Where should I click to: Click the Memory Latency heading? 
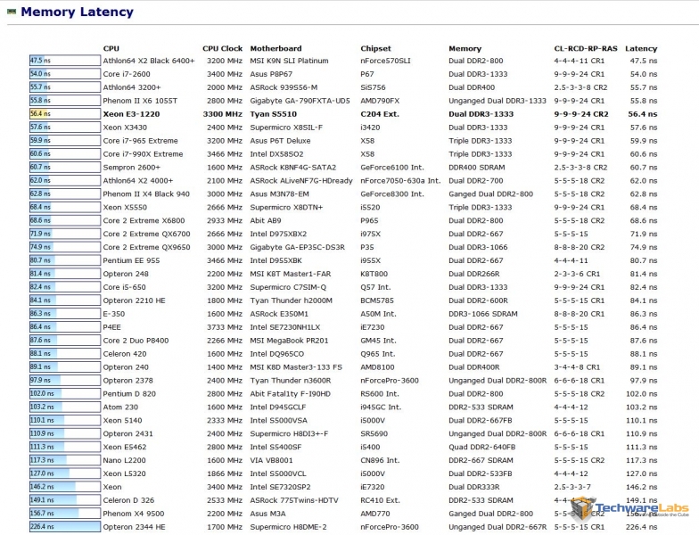click(77, 12)
